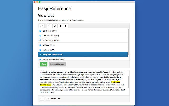Click the green maximize window button

(x=40, y=2)
